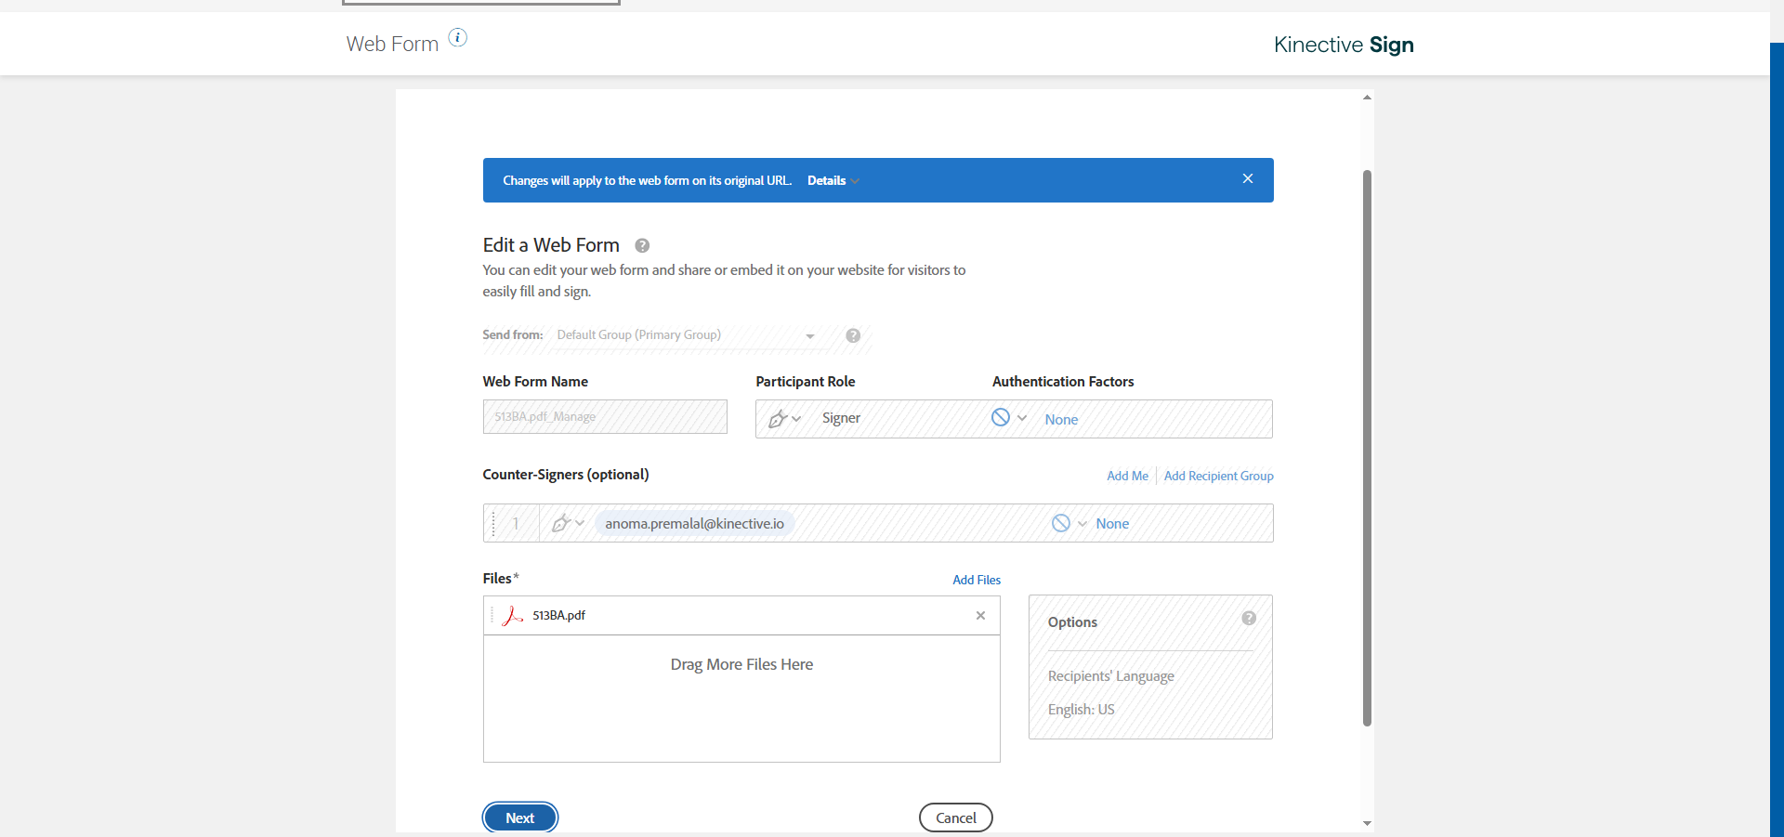The width and height of the screenshot is (1784, 837).
Task: Click the counter-signer order drag handle
Action: pos(493,523)
